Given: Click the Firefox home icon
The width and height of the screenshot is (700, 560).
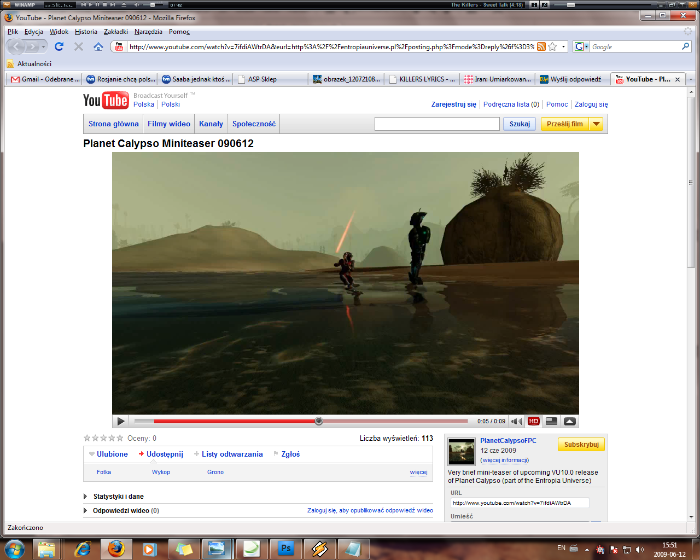Looking at the screenshot, I should (98, 46).
